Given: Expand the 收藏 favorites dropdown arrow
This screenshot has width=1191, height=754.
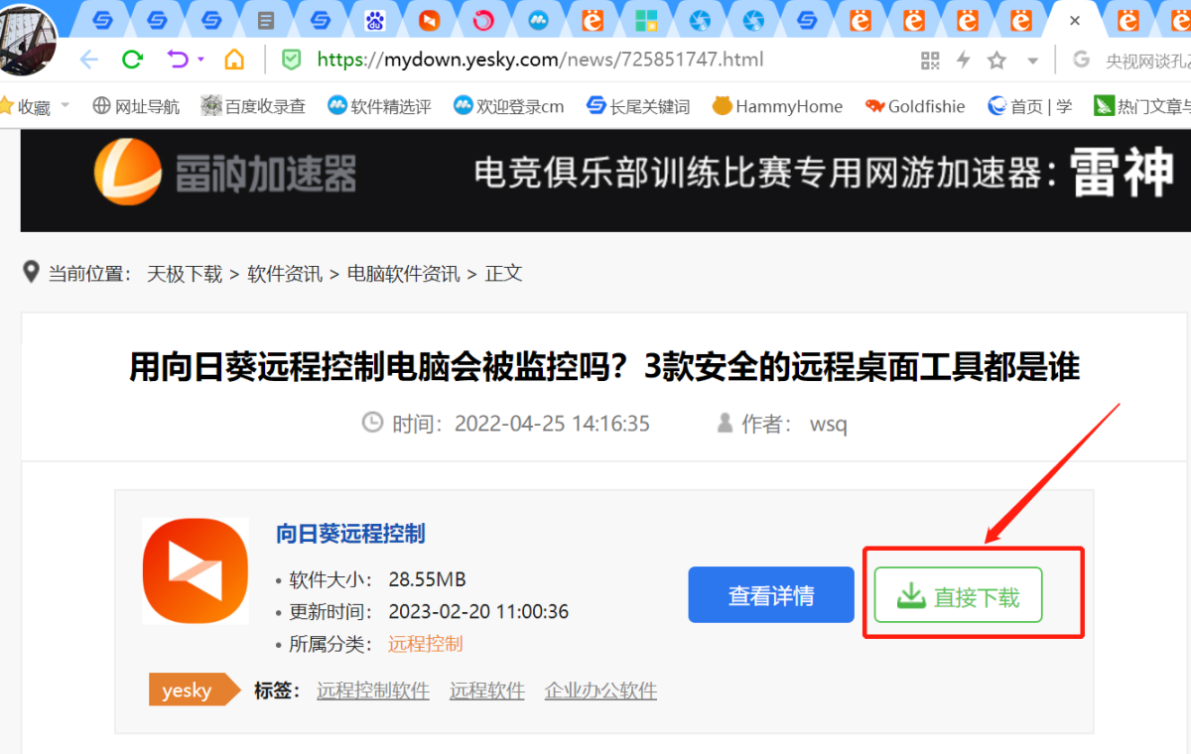Looking at the screenshot, I should (66, 105).
